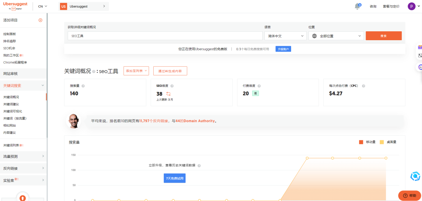Open 关键词可视化 in the sidebar

(13, 111)
